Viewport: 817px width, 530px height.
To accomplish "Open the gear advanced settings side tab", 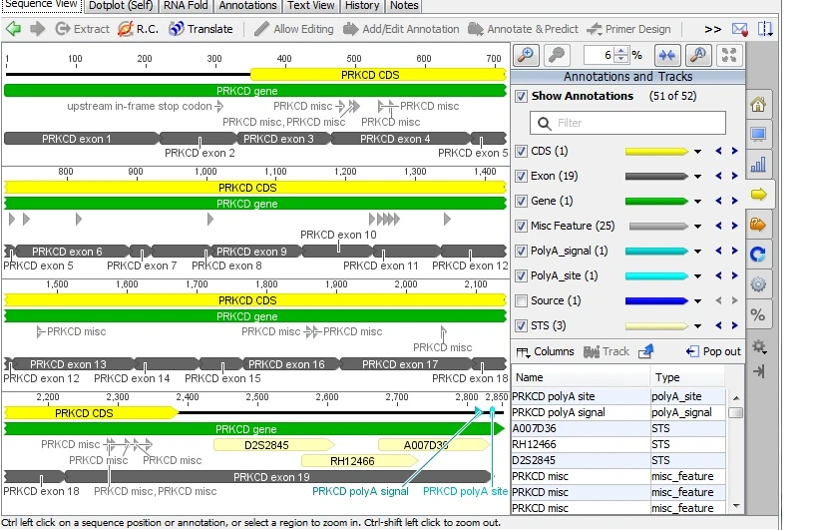I will pyautogui.click(x=758, y=284).
